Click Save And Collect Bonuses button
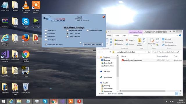This screenshot has width=186, height=104. pos(93,44)
